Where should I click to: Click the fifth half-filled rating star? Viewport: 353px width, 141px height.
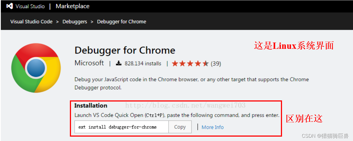pos(206,64)
